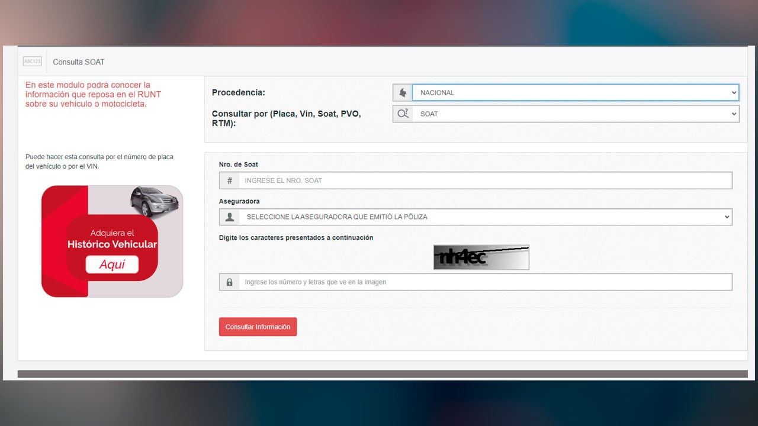The width and height of the screenshot is (758, 426).
Task: Click the Nro. de Soat field label
Action: tap(239, 164)
